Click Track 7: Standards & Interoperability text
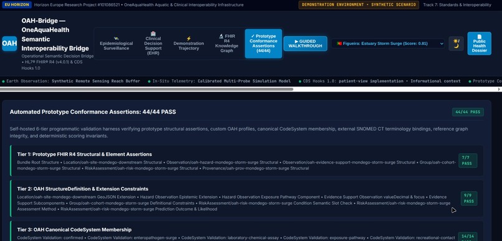Screen dimensions: 502x241 click(457, 5)
